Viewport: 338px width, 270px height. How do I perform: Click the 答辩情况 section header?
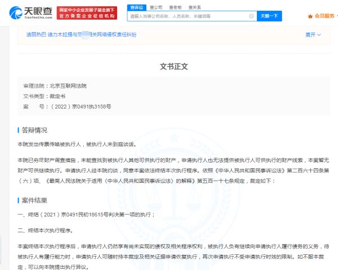[35, 130]
